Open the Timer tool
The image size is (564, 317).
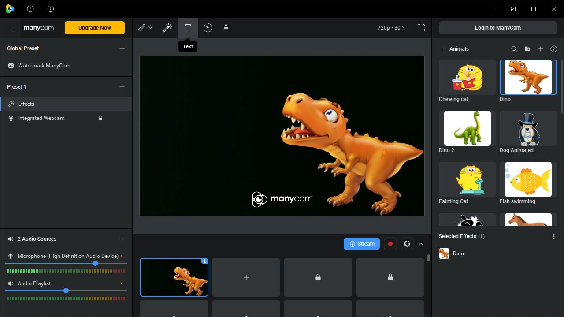pos(208,28)
